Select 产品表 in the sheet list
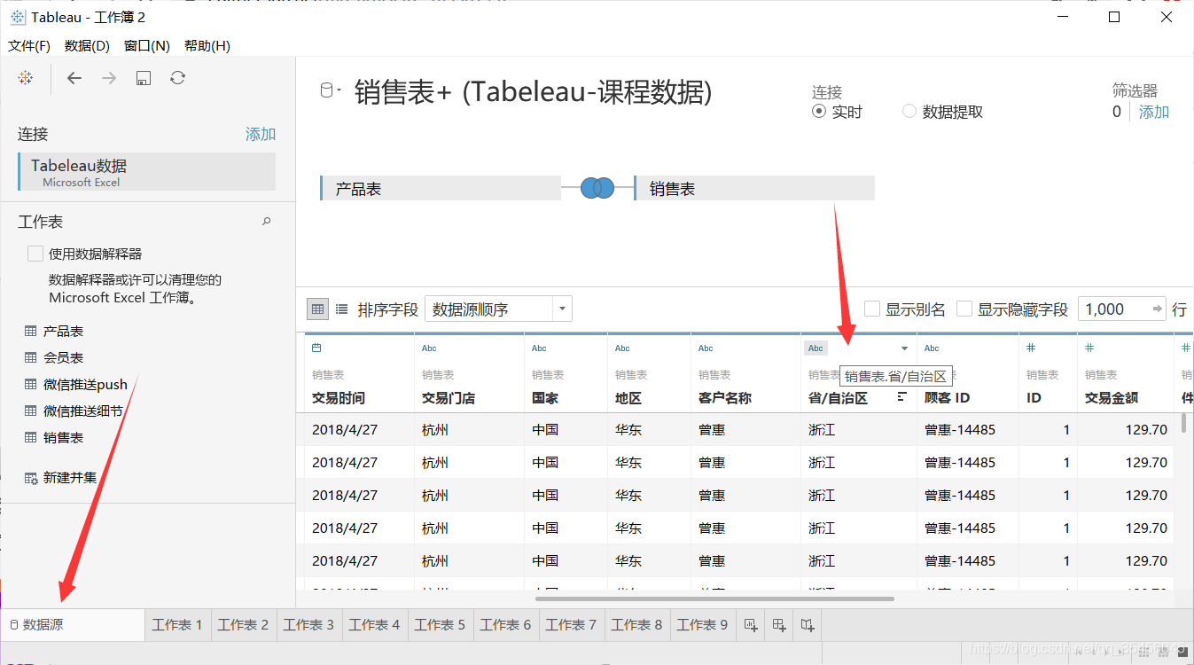The width and height of the screenshot is (1194, 665). pyautogui.click(x=63, y=332)
